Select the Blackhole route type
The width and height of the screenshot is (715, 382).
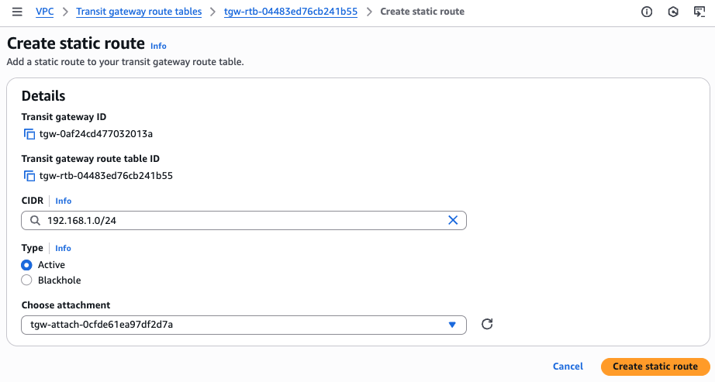tap(27, 280)
